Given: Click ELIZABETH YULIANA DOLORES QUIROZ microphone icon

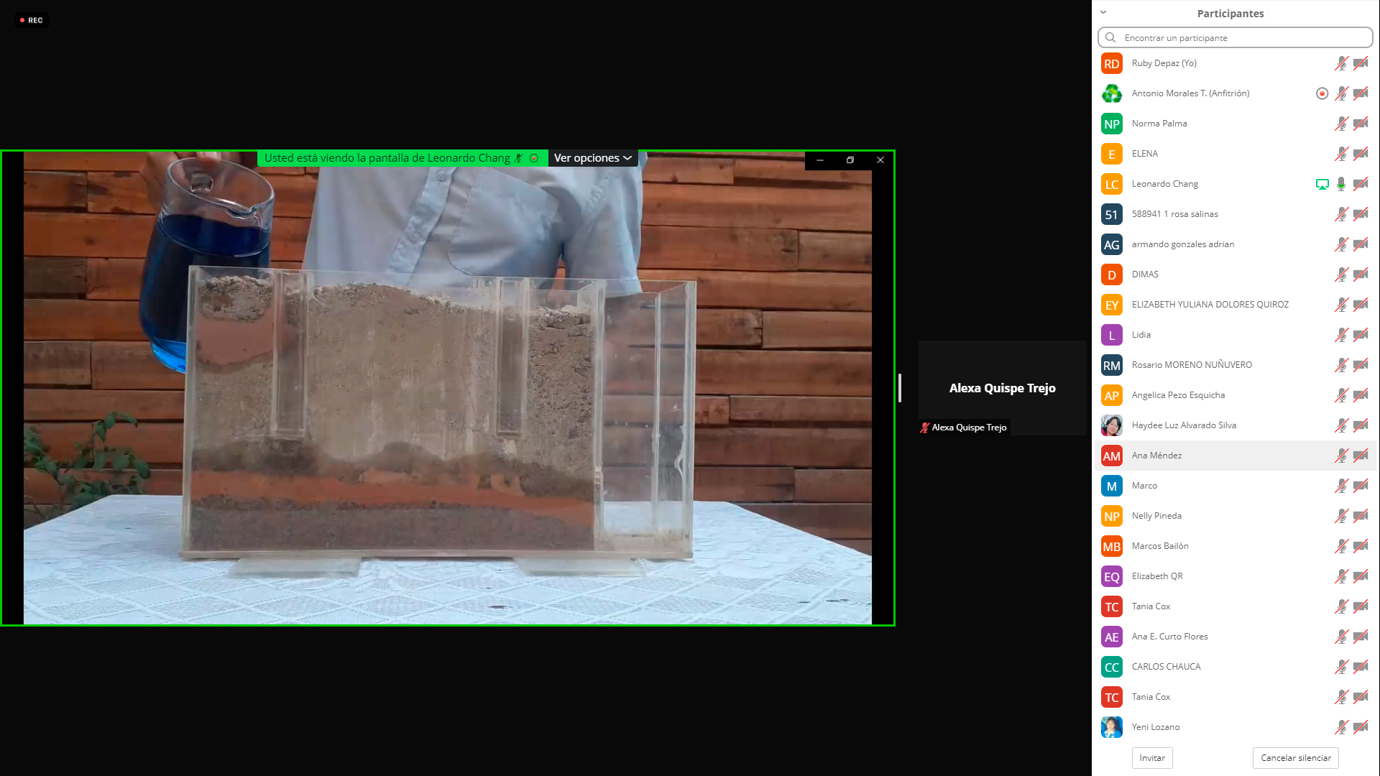Looking at the screenshot, I should pos(1341,305).
